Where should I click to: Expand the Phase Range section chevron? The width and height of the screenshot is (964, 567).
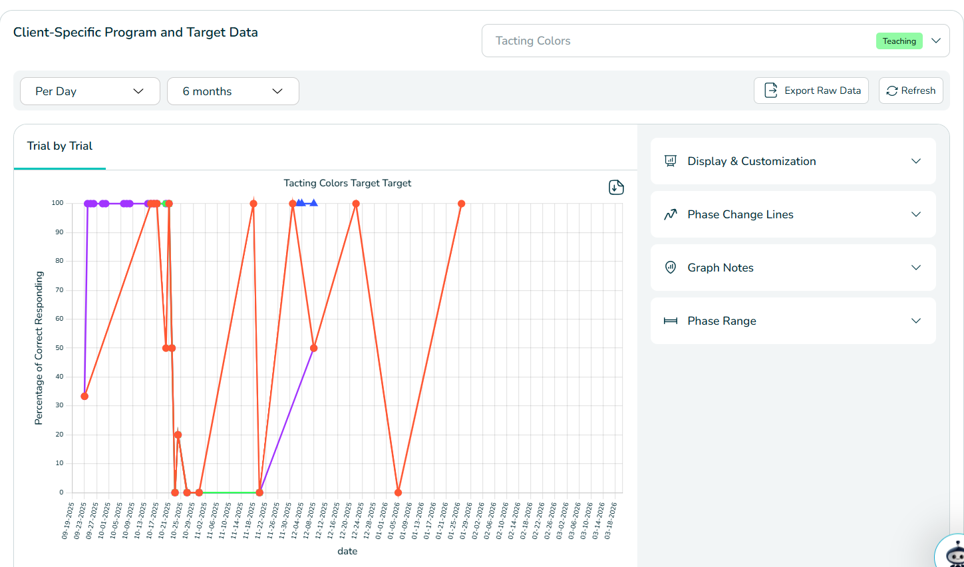coord(916,321)
